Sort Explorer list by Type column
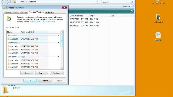 [x=99, y=16]
